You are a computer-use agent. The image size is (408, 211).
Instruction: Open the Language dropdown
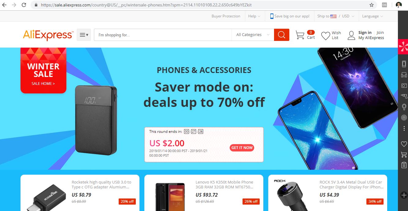(x=372, y=16)
